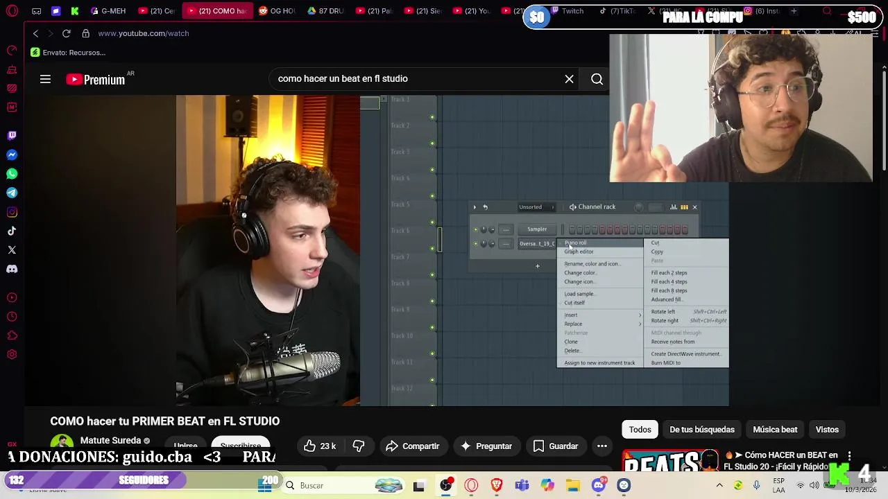The image size is (888, 499).
Task: Click the Channel rack undo arrow icon
Action: 485,207
